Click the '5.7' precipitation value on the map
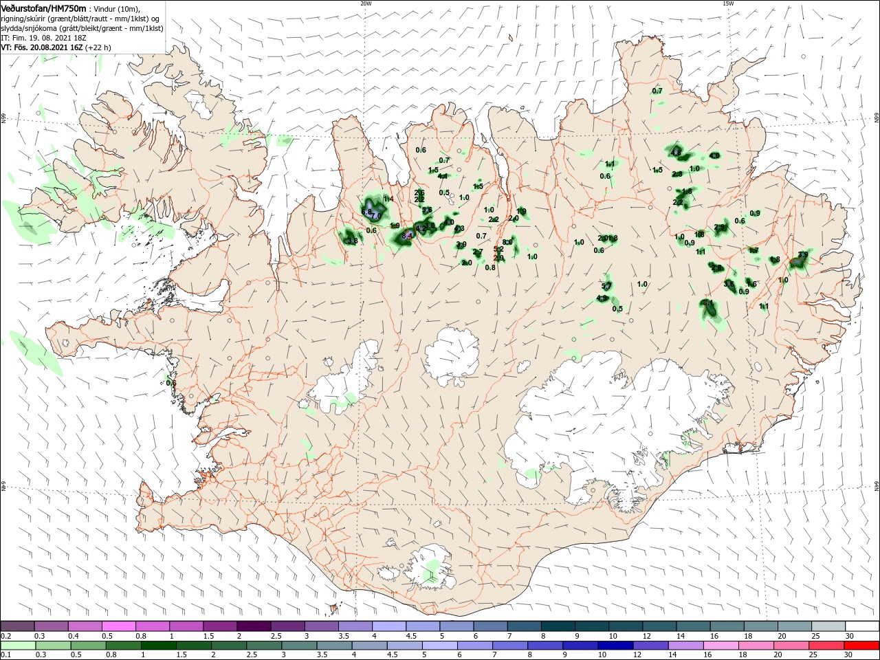 (606, 286)
